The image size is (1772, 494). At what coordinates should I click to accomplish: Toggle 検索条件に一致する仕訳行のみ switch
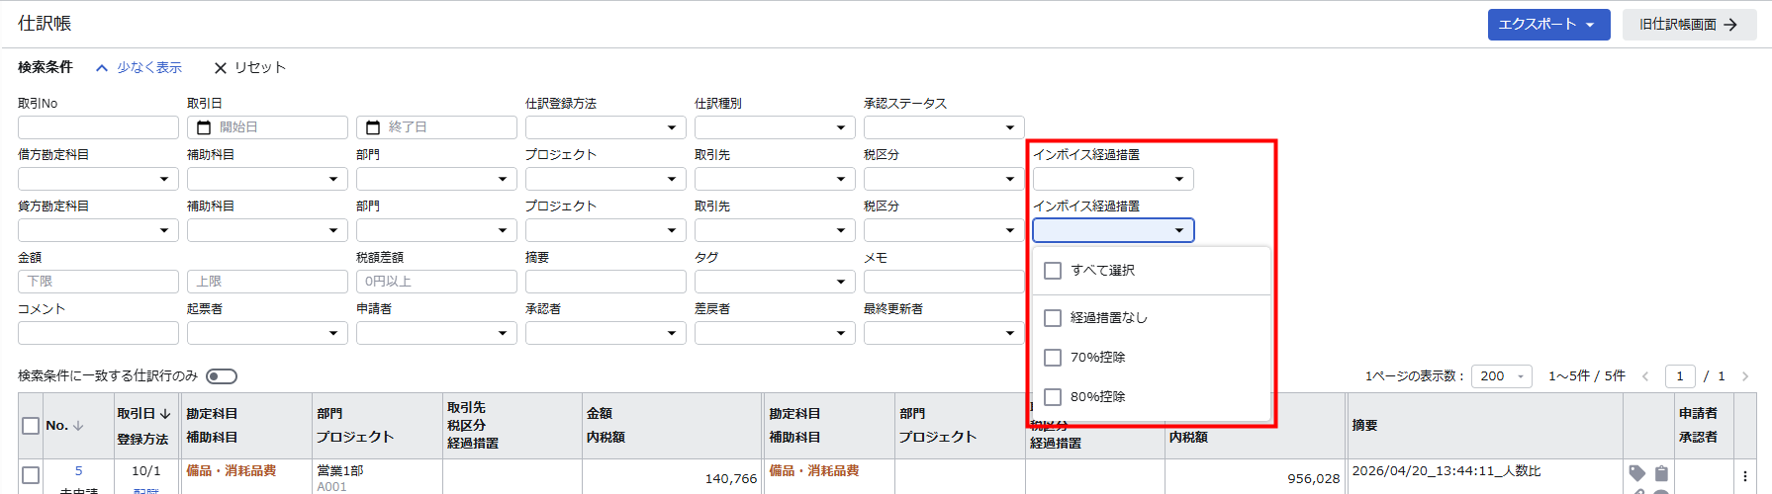[x=222, y=376]
